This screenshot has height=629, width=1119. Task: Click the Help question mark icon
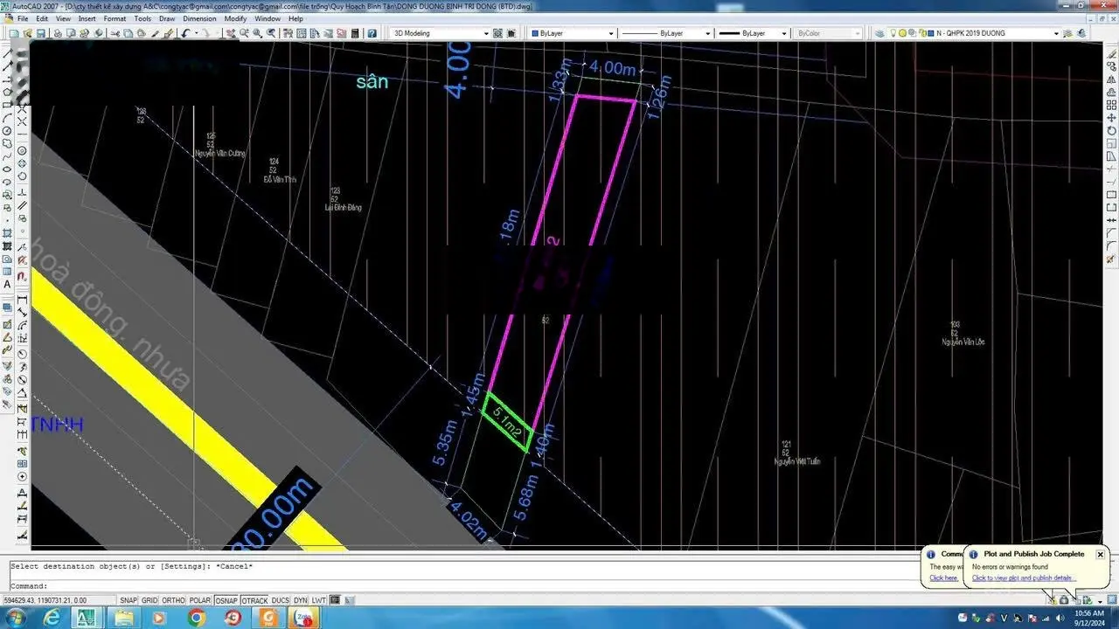(x=372, y=33)
